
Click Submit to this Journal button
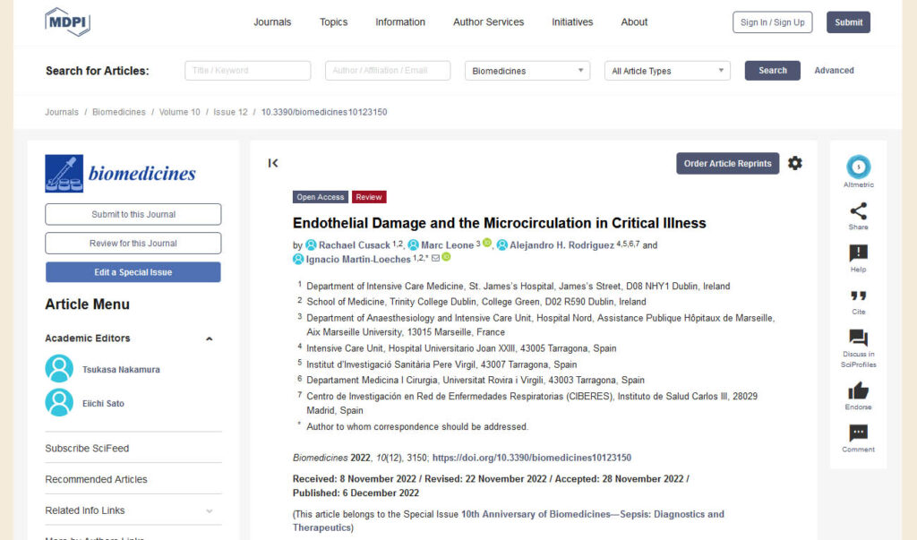[133, 214]
